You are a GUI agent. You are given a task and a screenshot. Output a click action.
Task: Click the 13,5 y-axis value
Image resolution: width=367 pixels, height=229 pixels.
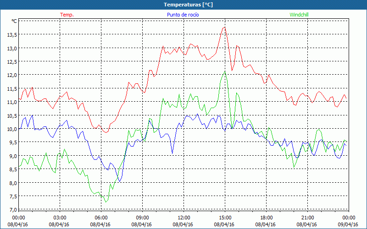[x=12, y=35]
